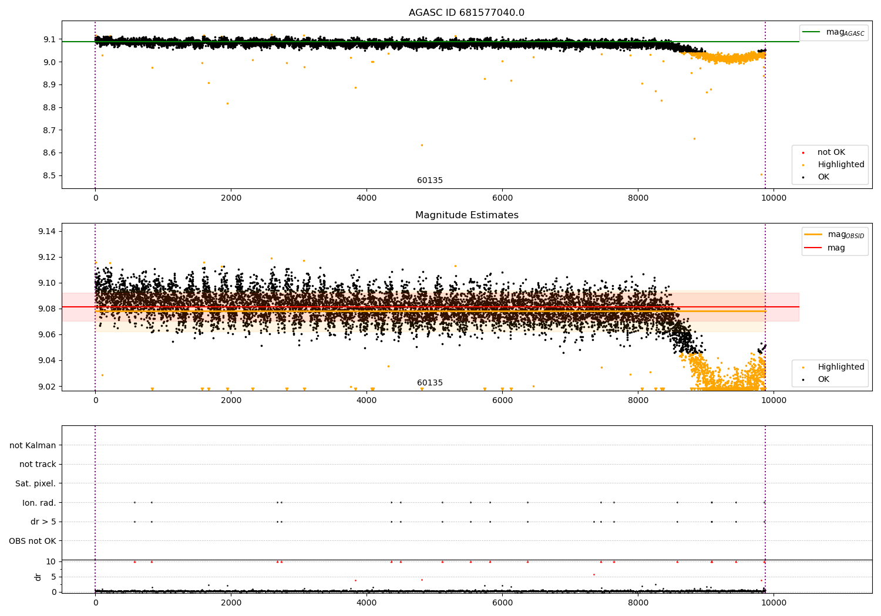Click lowest orange outlier near 8.5 in top plot

761,174
